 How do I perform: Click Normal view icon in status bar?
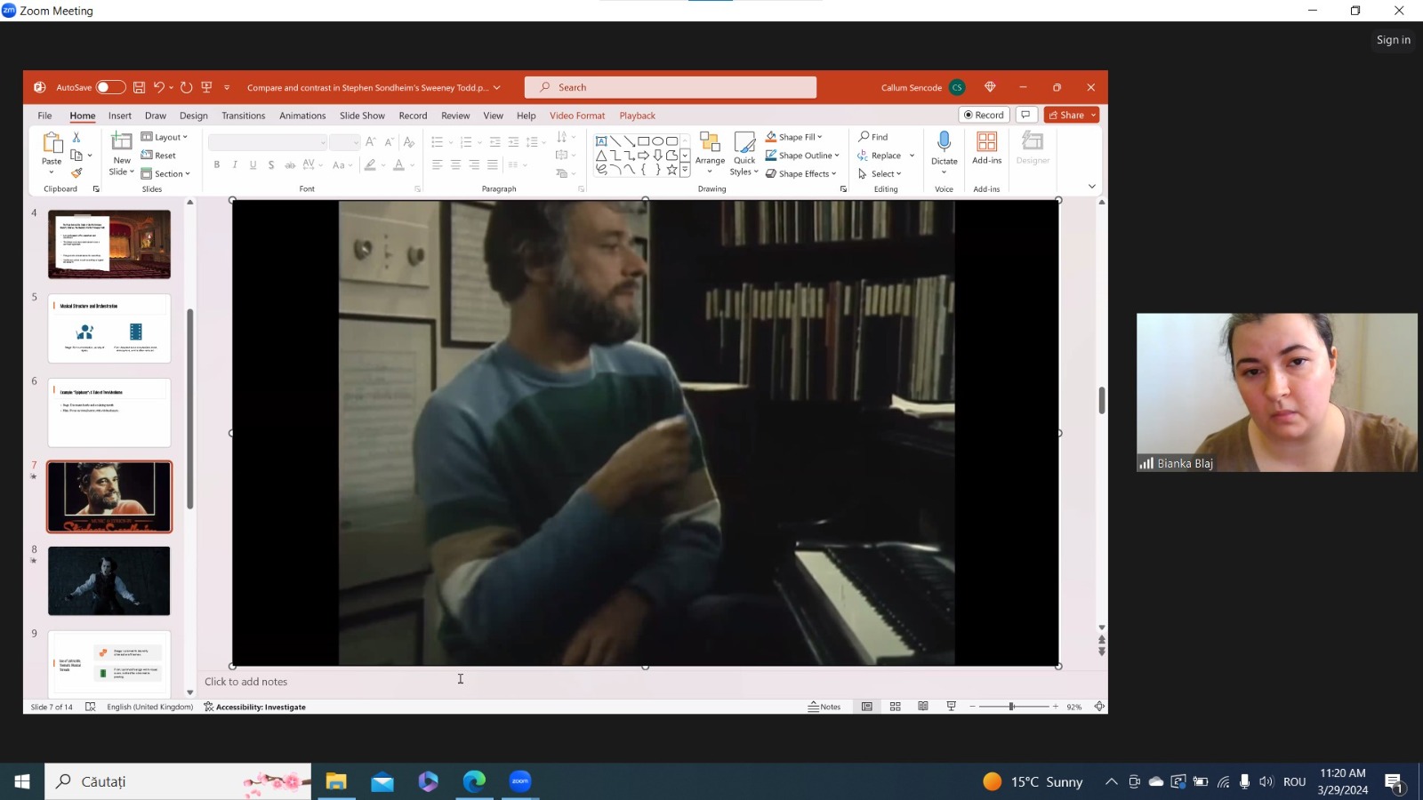[867, 707]
